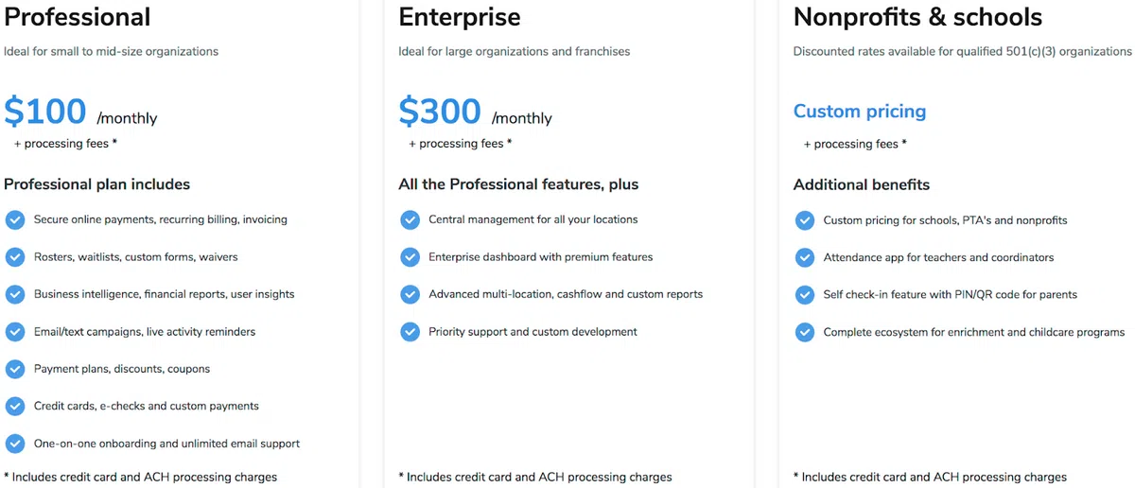Screen dimensions: 1135x488
Task: Click checkmark beside Priority support feature
Action: point(410,332)
